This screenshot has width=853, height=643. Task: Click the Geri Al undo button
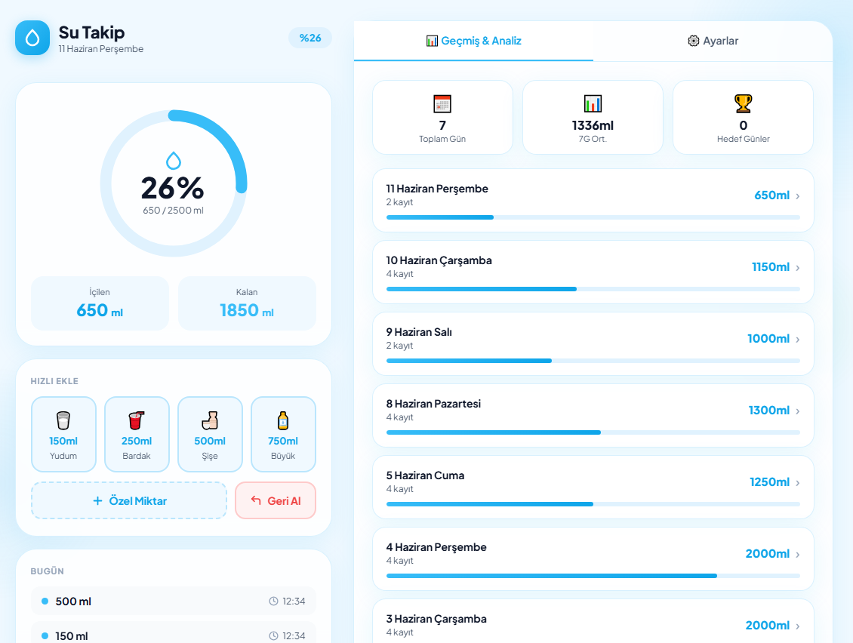pos(276,500)
